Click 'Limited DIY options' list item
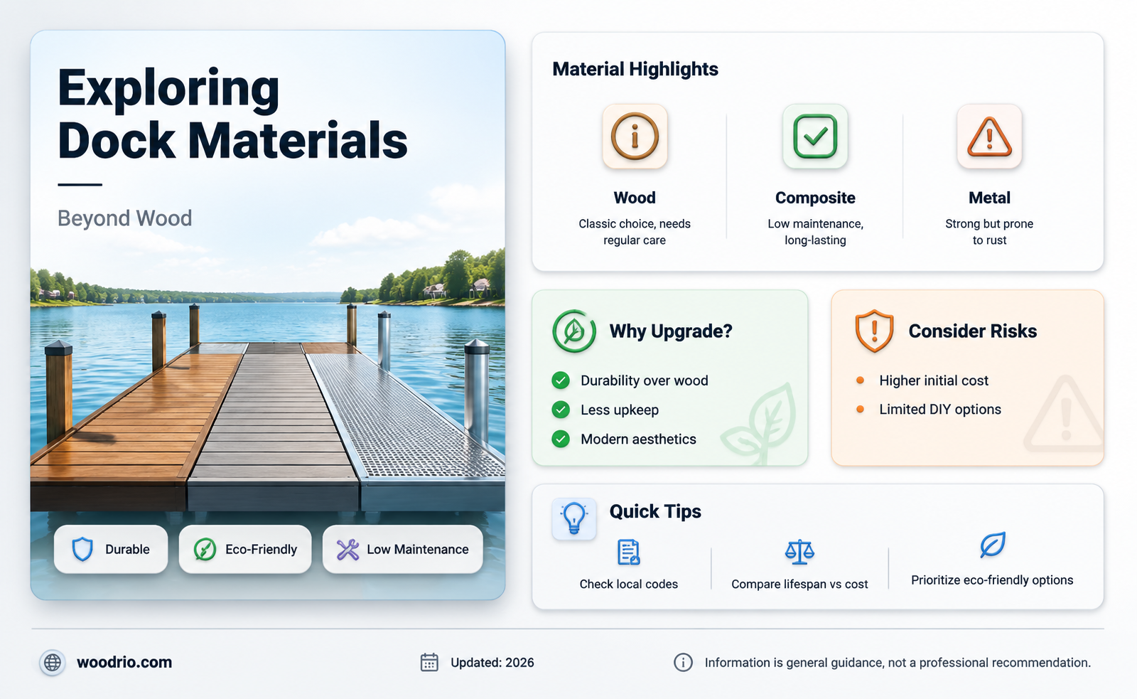Screen dimensions: 1137x699 point(940,409)
